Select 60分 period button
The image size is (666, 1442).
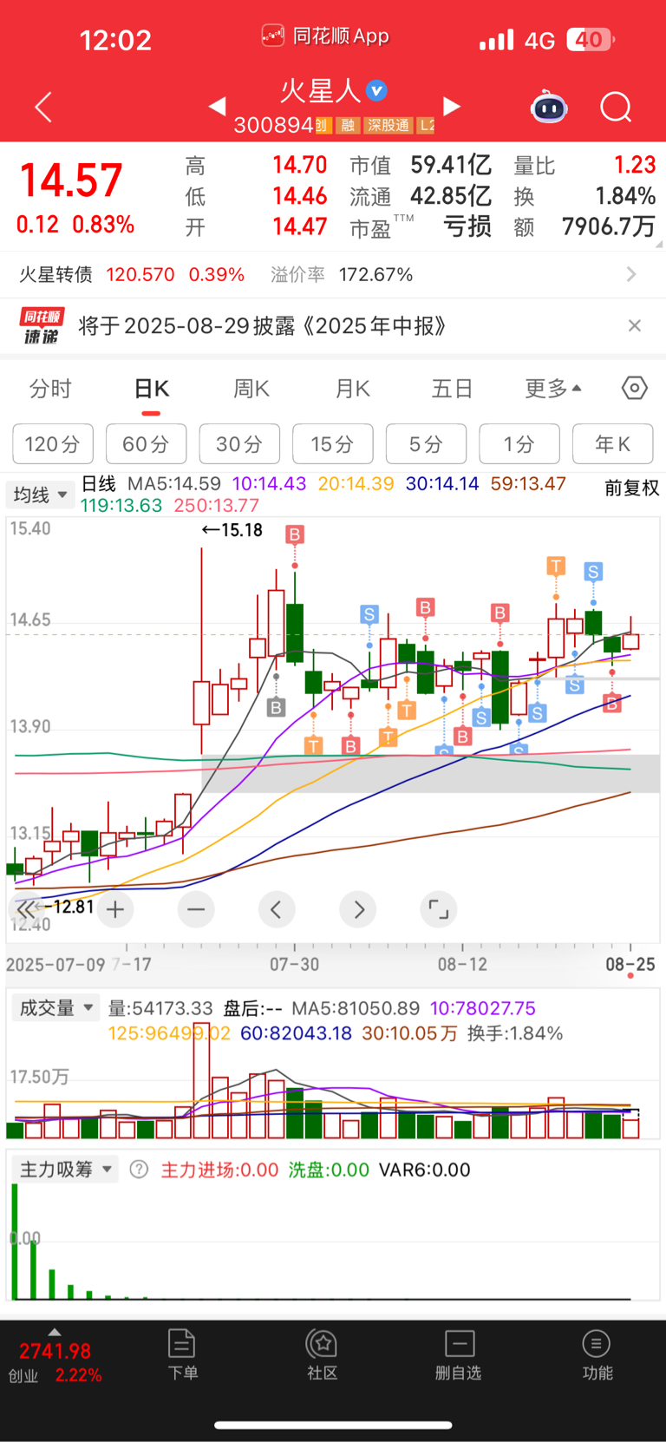point(146,444)
